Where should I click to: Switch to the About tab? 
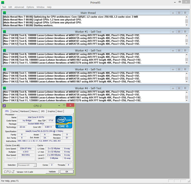pyautogui.click(x=60, y=111)
